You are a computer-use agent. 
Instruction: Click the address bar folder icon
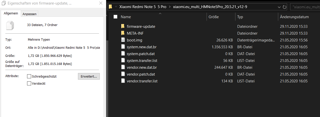coord(110,7)
